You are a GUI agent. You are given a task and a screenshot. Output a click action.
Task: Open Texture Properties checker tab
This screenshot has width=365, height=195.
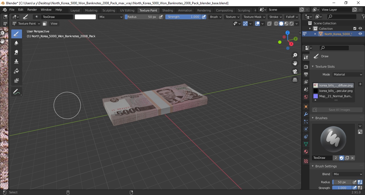[x=306, y=161]
